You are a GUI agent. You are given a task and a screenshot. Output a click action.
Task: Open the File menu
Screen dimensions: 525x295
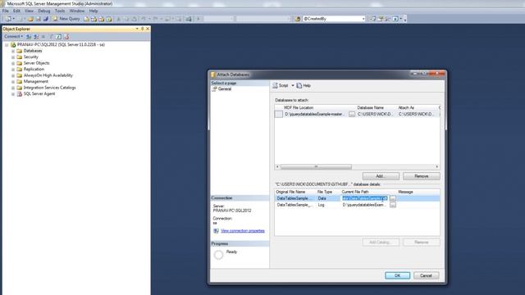click(x=6, y=11)
